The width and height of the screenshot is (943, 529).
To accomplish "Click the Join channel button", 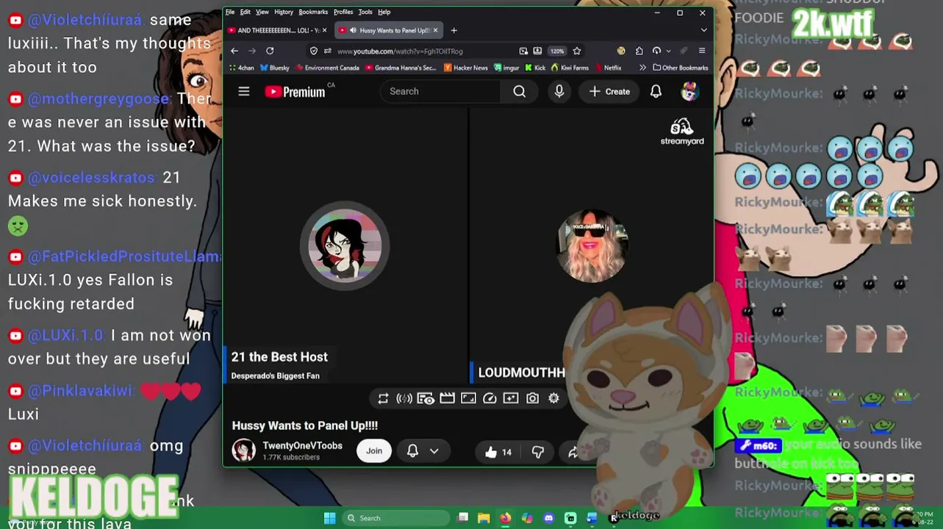I will click(374, 451).
